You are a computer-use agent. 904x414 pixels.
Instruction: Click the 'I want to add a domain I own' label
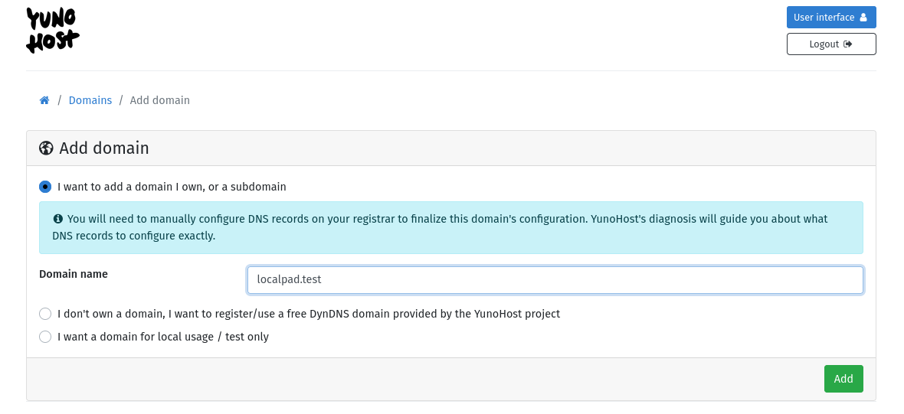[x=172, y=187]
